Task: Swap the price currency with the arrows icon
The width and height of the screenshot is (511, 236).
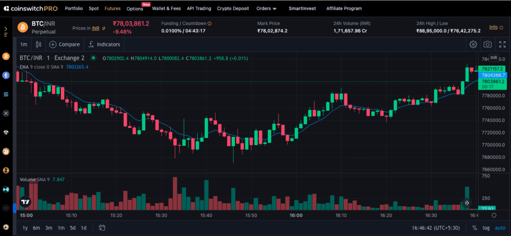Action: (x=104, y=28)
